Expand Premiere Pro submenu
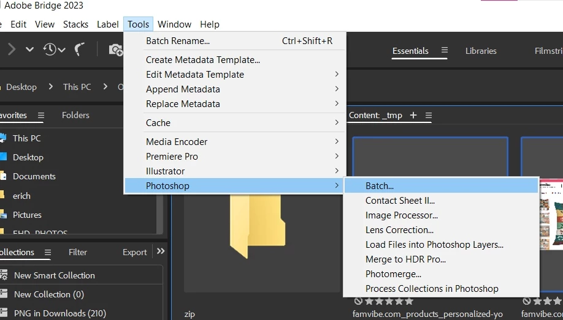Screen dimensions: 563x320 tap(235, 157)
